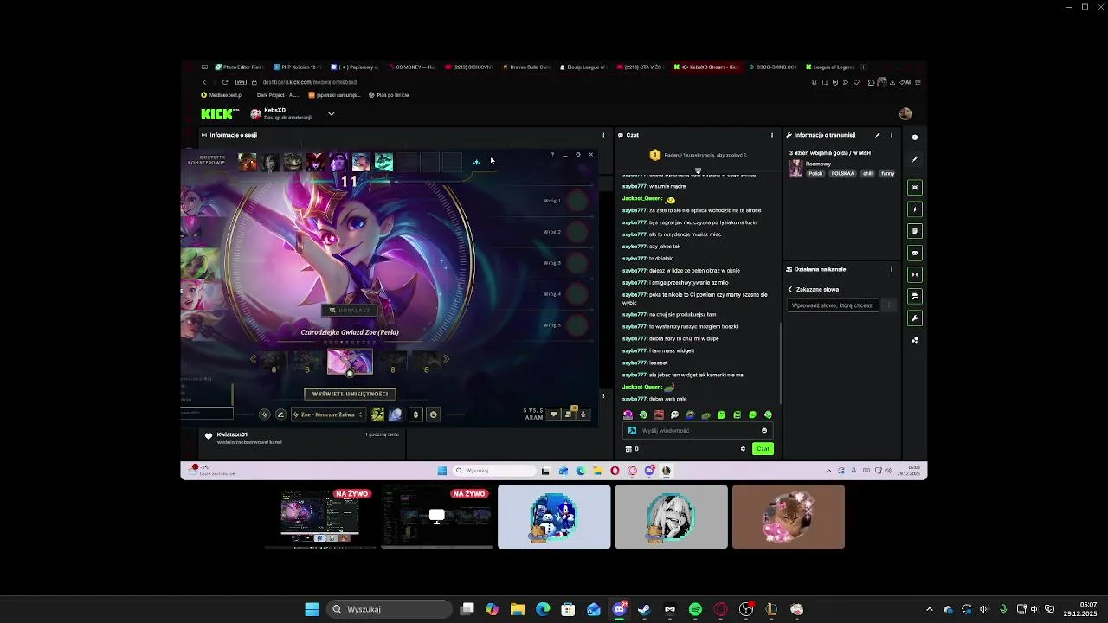This screenshot has width=1108, height=623.
Task: Click the KICK logo in stream
Action: tap(219, 113)
